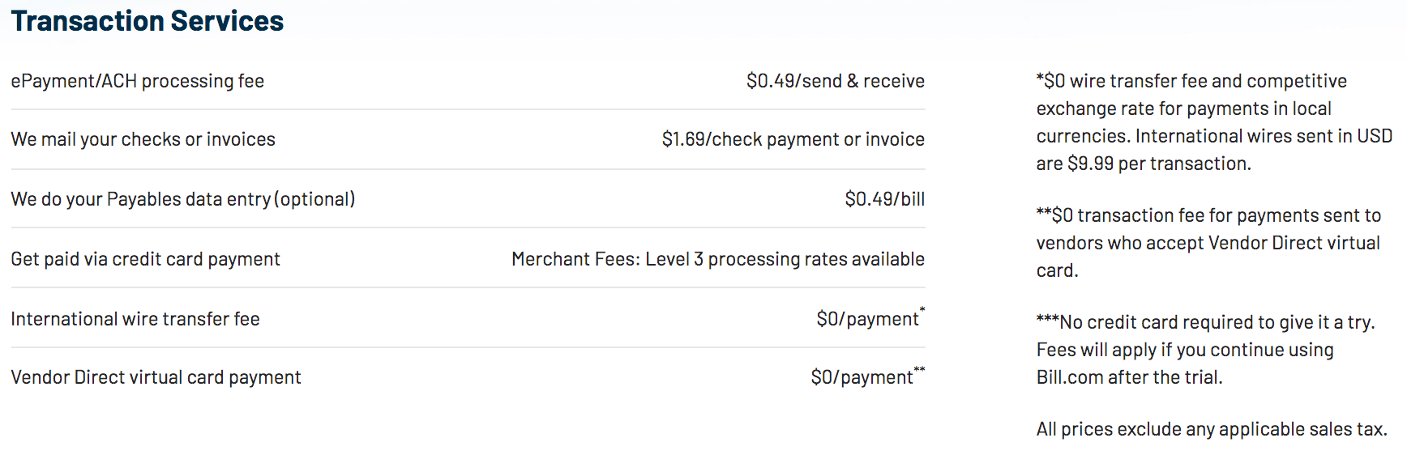Click the $0 wire transfer fee footnote

(x=1214, y=122)
